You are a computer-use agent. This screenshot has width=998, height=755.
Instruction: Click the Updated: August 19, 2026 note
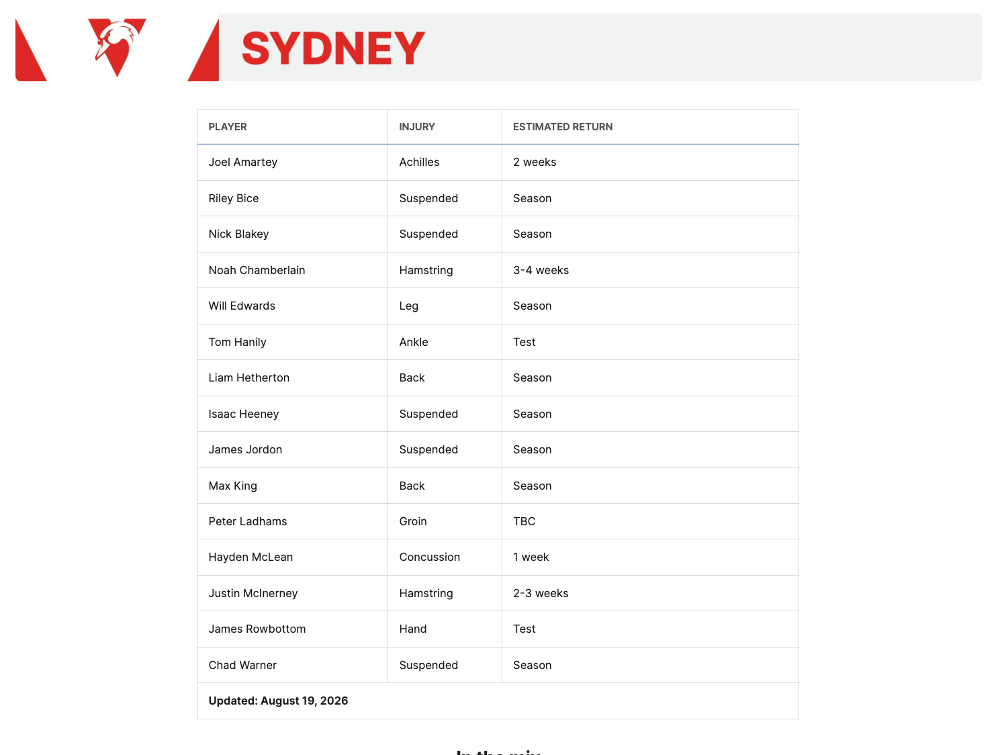pyautogui.click(x=278, y=701)
